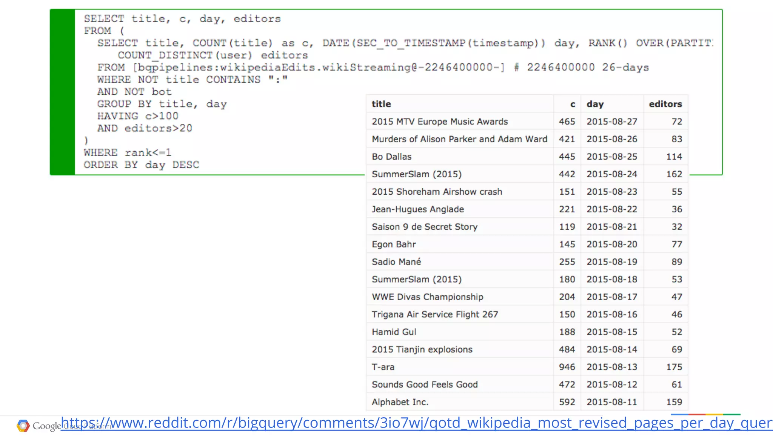Screen dimensions: 773x435
Task: Click the date 2015-08-27
Action: tap(612, 121)
